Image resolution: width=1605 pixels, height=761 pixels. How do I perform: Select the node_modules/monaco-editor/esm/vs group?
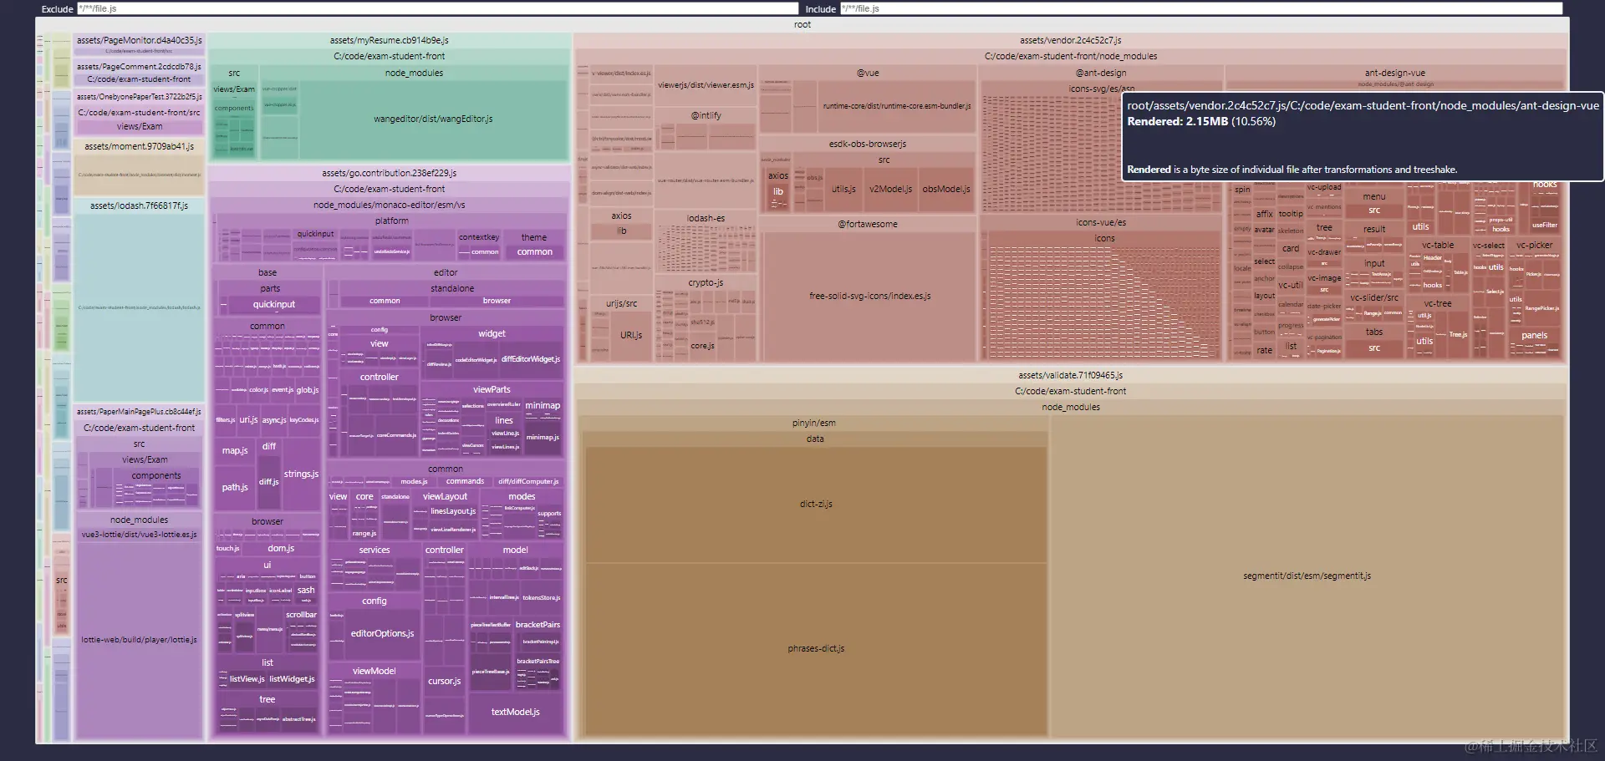coord(390,205)
